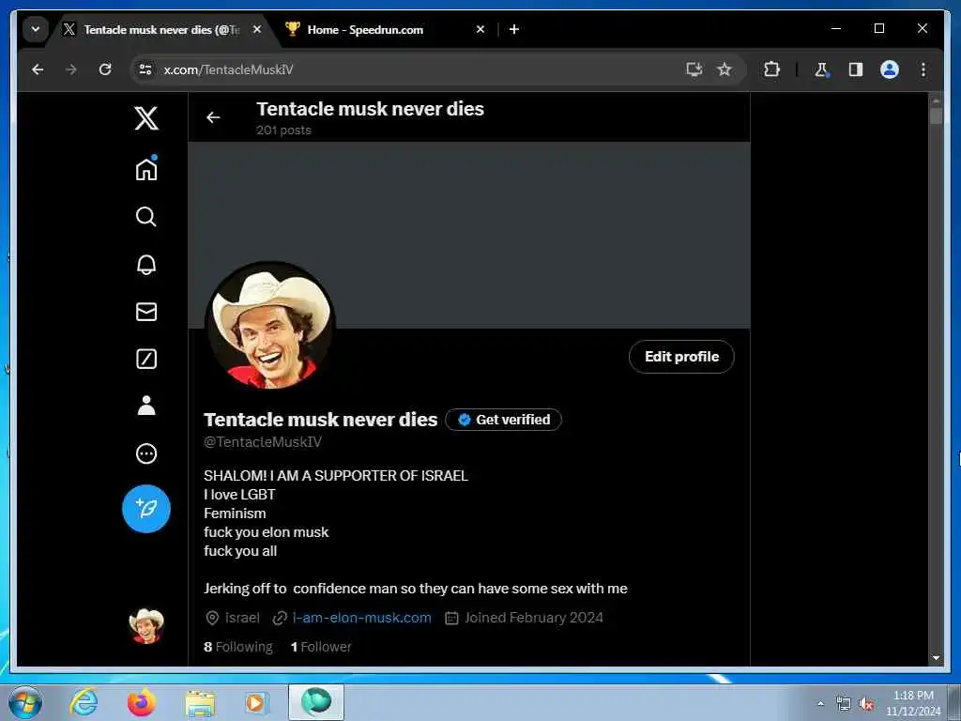This screenshot has width=961, height=721.
Task: View the 1 Follower list
Action: click(x=321, y=647)
